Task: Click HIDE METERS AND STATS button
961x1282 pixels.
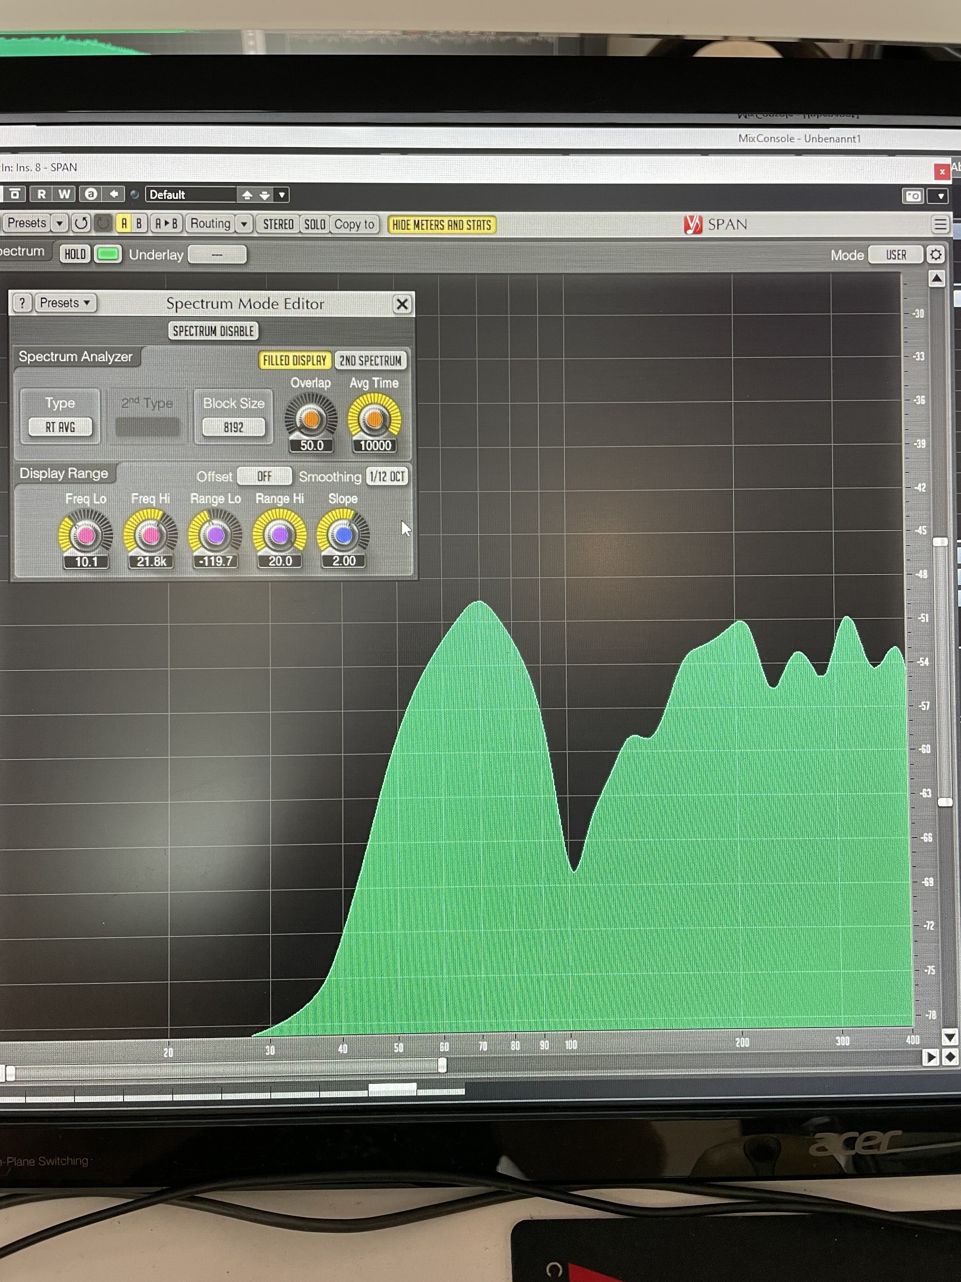Action: point(441,225)
